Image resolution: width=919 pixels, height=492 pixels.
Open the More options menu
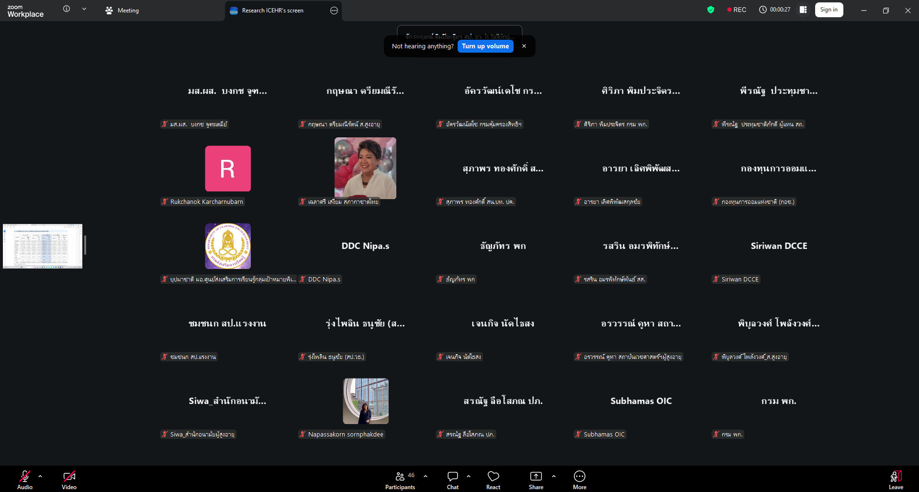coord(579,480)
